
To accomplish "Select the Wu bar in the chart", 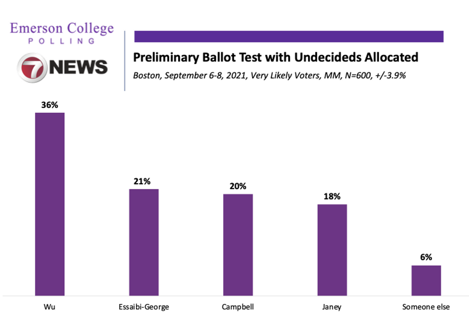I will 50,204.
